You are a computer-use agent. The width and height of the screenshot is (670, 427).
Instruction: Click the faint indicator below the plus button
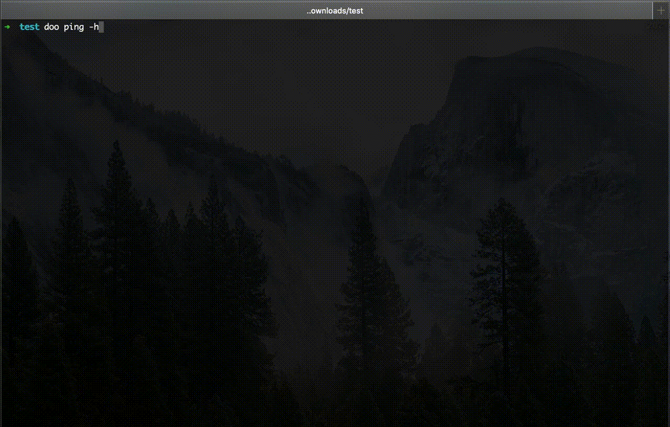656,26
